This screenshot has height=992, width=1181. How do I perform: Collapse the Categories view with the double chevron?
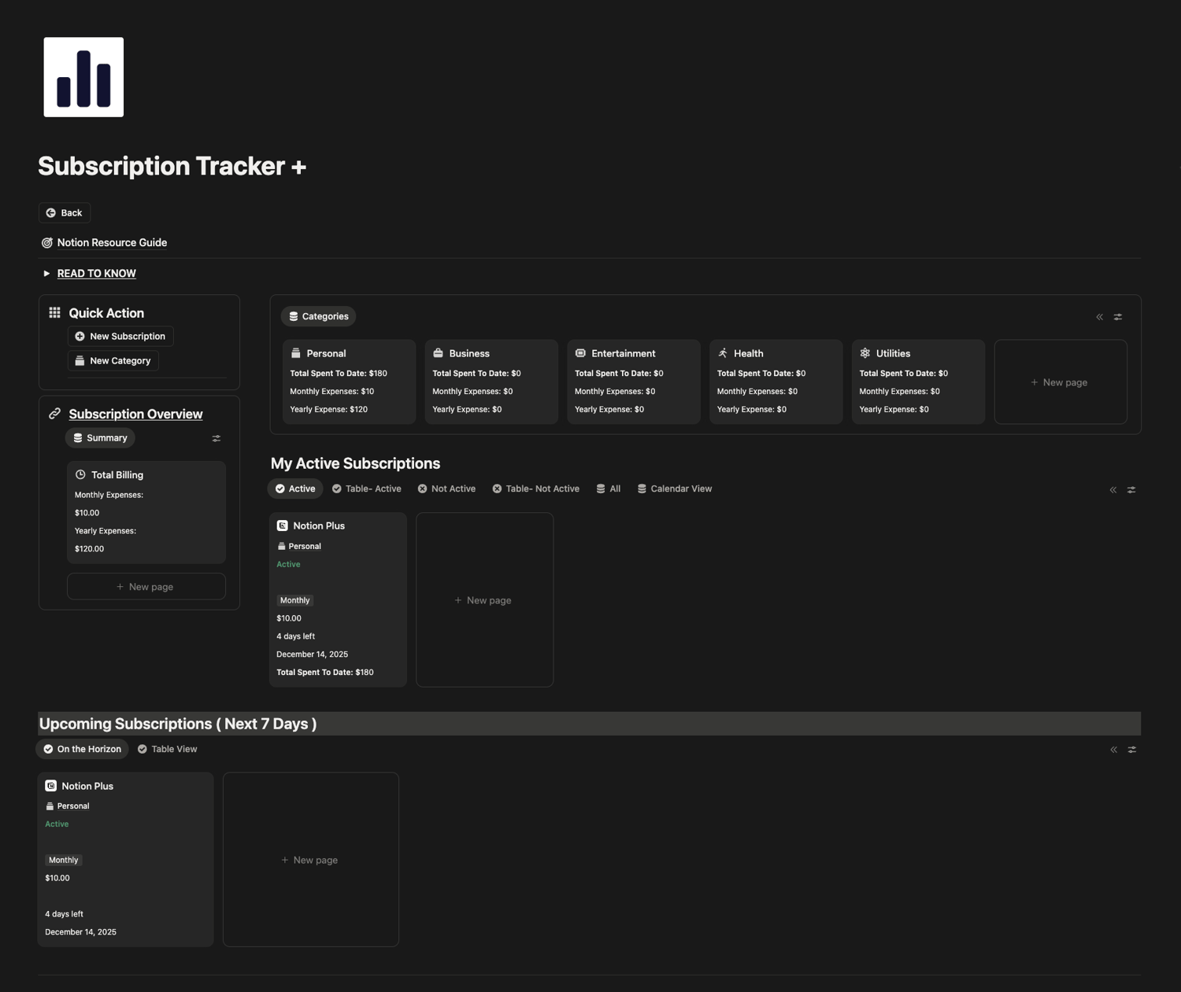[1100, 317]
